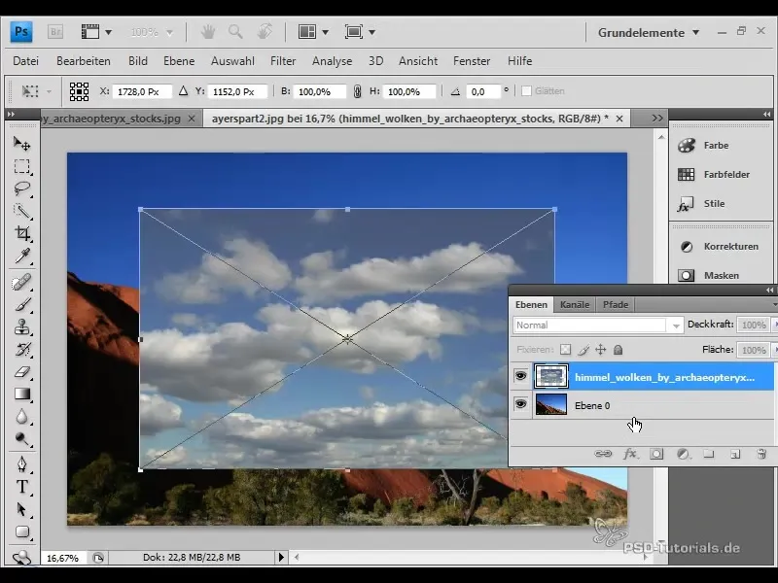Launch Adobe Bridge from the Br icon
The height and width of the screenshot is (583, 778).
pyautogui.click(x=55, y=32)
